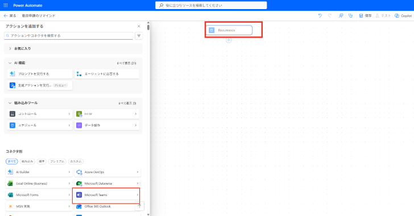Image resolution: width=414 pixels, height=216 pixels.
Task: Select the エージェントに応答する action
Action: pos(107,74)
